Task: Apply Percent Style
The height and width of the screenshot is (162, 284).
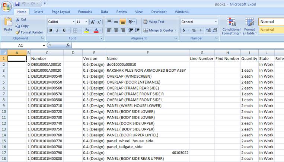Action: tap(194, 30)
